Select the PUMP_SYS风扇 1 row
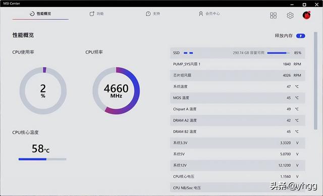Viewport: 323px width, 196px height. [x=238, y=64]
